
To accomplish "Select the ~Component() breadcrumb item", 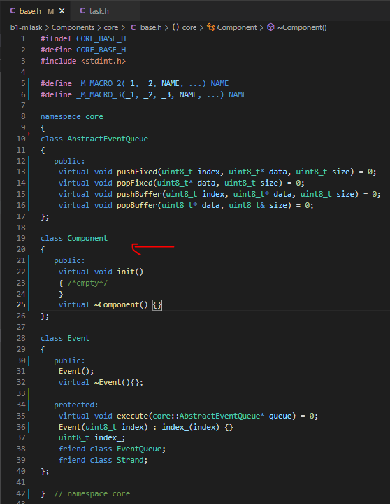I will (x=302, y=27).
